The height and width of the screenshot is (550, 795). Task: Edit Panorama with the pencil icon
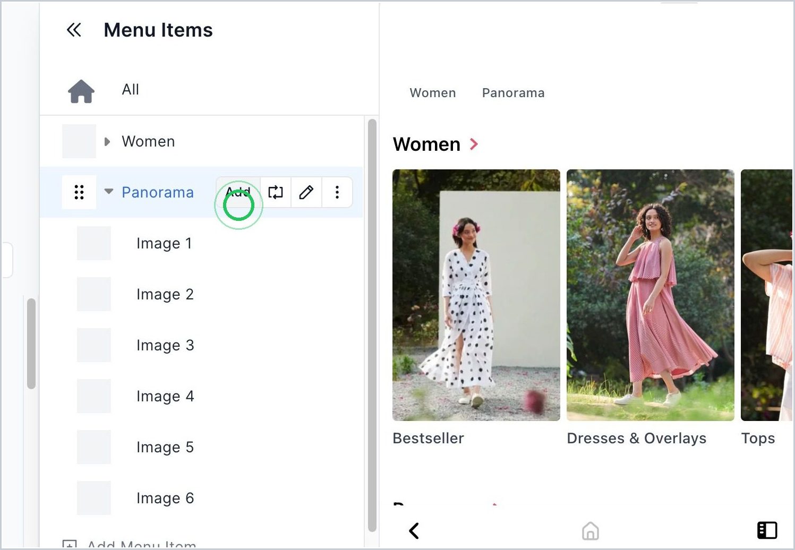(x=306, y=192)
